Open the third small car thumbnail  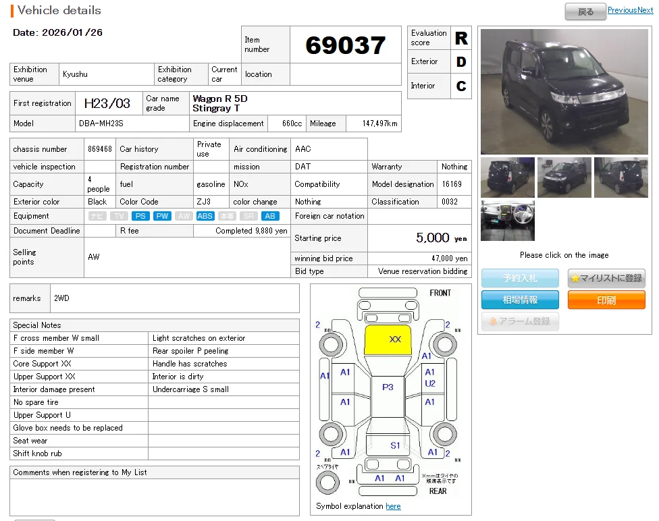[621, 177]
